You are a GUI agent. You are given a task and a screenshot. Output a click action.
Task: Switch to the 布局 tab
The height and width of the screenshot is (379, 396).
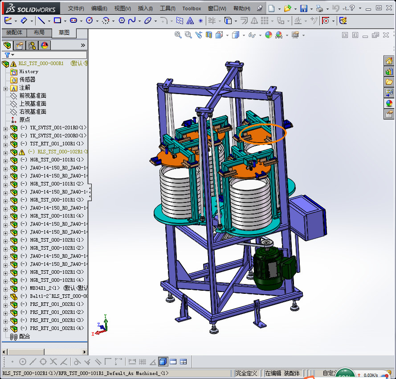[39, 33]
